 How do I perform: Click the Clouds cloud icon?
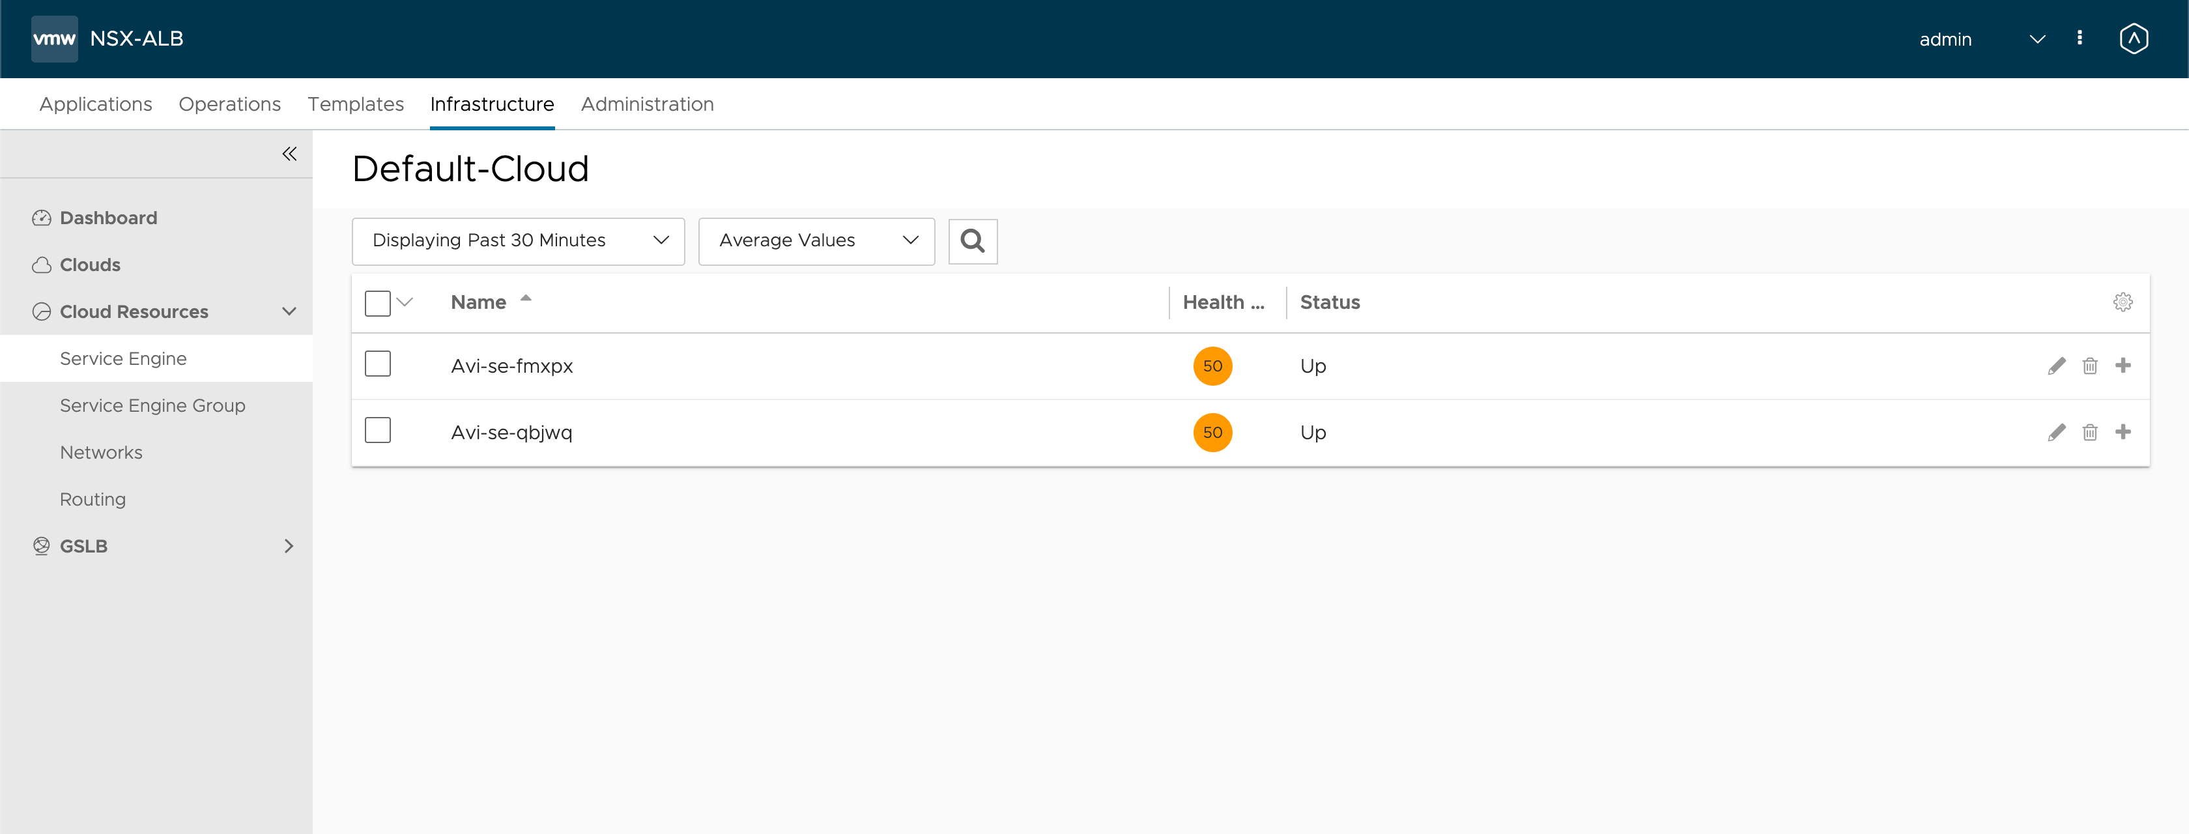(42, 265)
